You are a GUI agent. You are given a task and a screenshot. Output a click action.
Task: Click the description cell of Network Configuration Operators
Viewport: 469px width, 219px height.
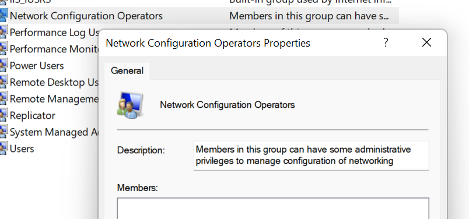(x=309, y=16)
